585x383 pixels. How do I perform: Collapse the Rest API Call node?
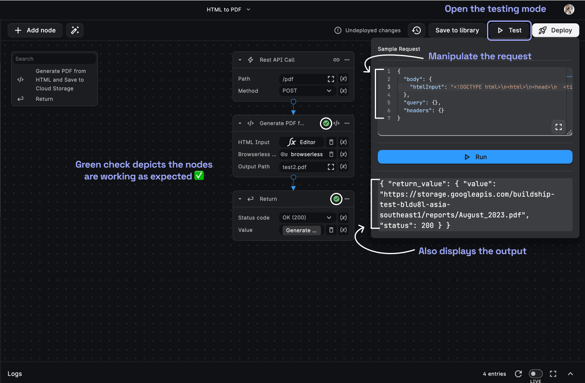[x=240, y=60]
